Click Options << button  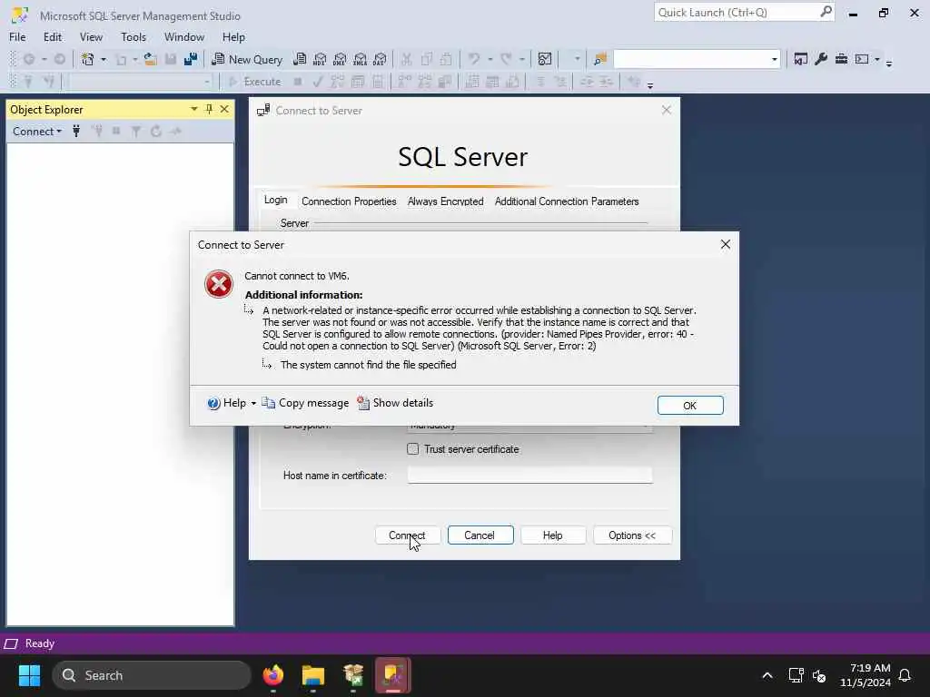[x=632, y=535]
